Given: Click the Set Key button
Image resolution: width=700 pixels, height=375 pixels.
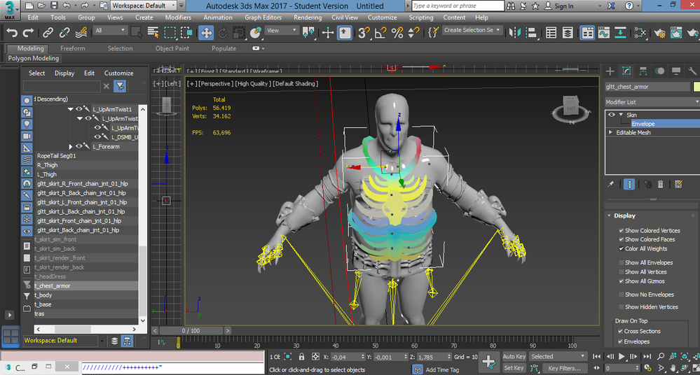Looking at the screenshot, I should [x=514, y=368].
